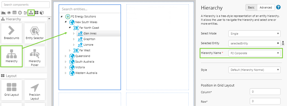Open the eye (display) component category
The image size is (287, 106).
pos(9,13)
